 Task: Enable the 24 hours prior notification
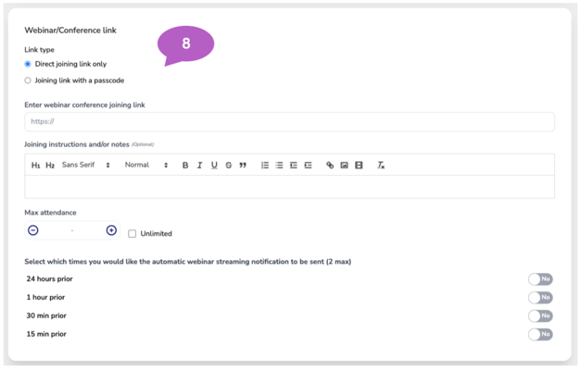tap(540, 279)
